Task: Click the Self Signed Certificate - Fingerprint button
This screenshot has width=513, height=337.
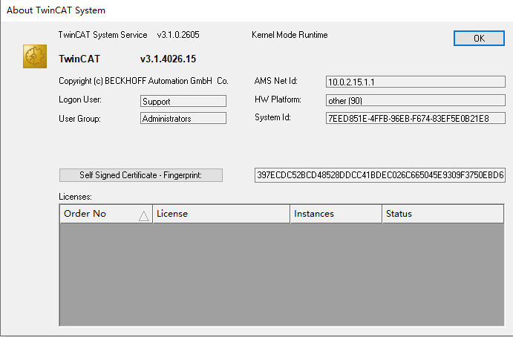Action: (141, 175)
